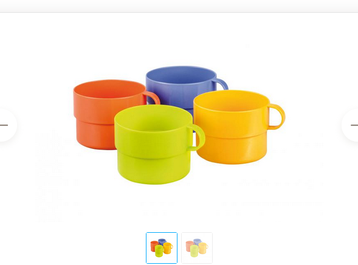Click the blue cup's handle
Image resolution: width=358 pixels, height=265 pixels.
(221, 84)
